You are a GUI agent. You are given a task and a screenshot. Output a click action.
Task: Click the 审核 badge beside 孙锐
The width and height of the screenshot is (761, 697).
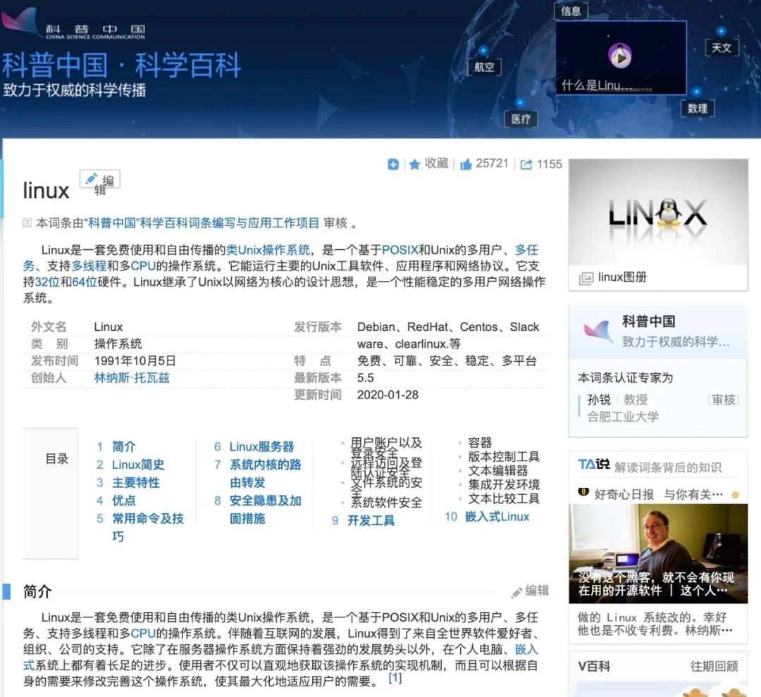coord(723,400)
